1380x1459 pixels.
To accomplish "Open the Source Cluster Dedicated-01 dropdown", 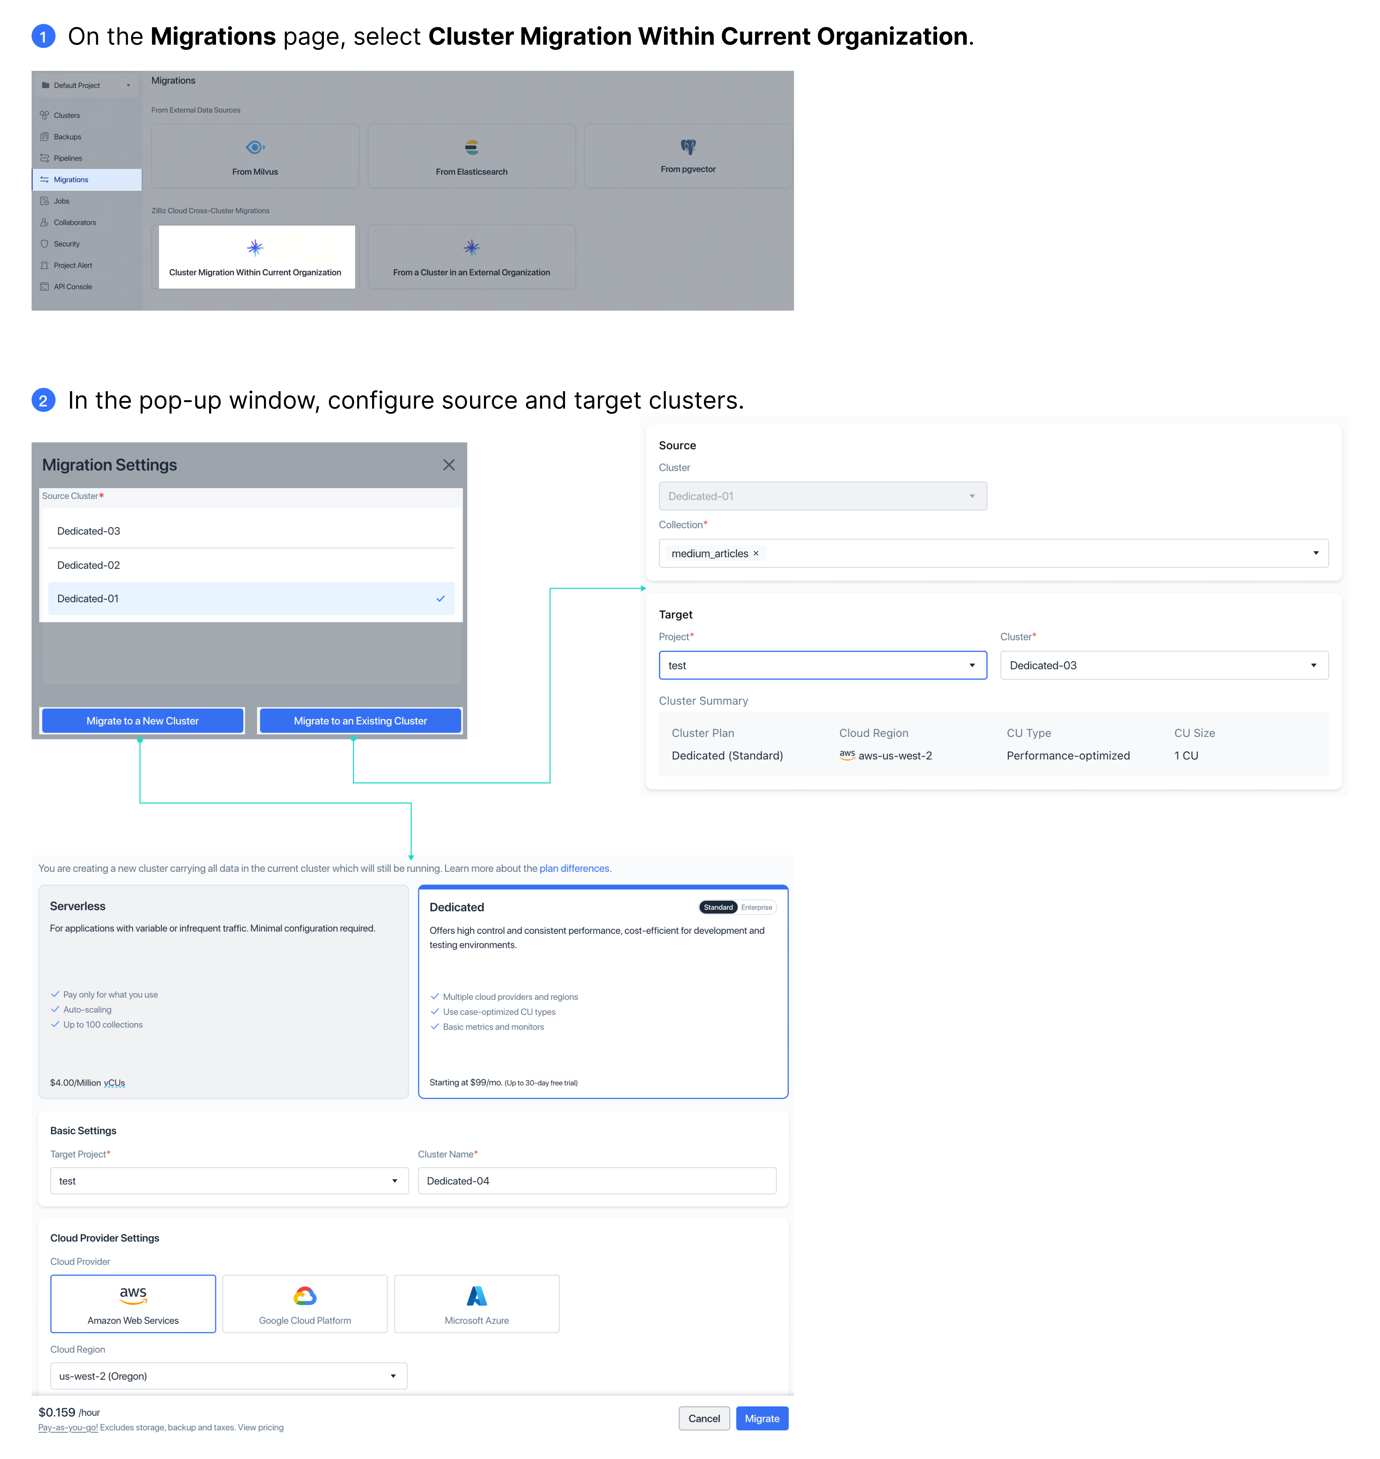I will [822, 496].
